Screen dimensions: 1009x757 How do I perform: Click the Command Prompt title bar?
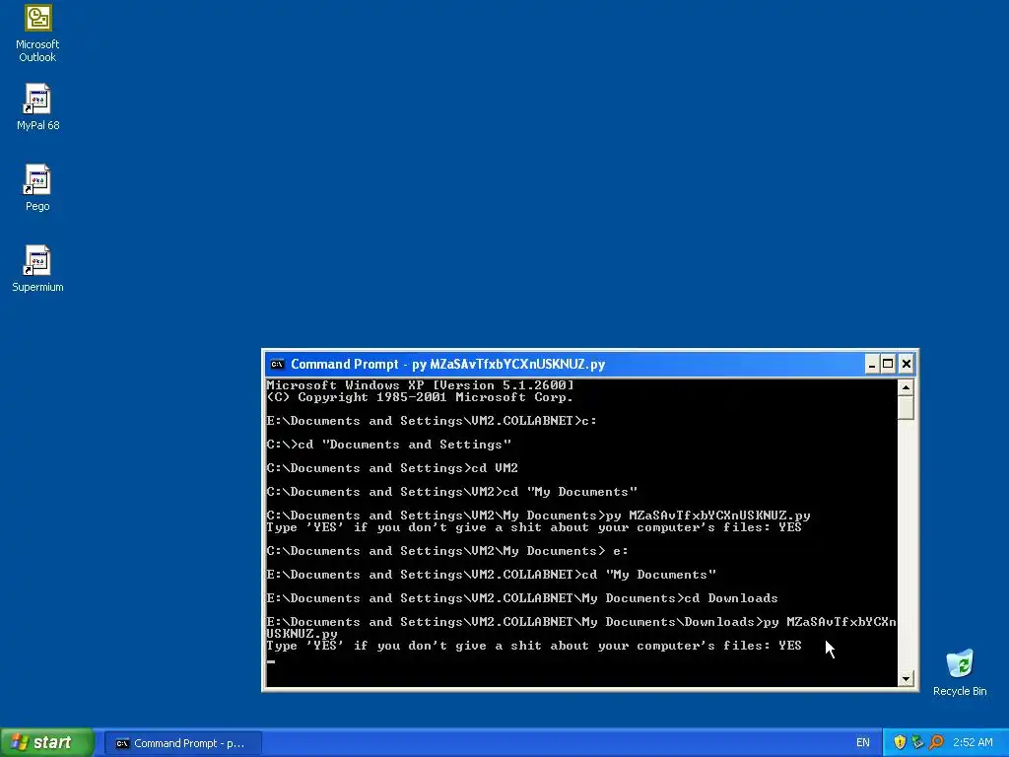[x=567, y=365]
